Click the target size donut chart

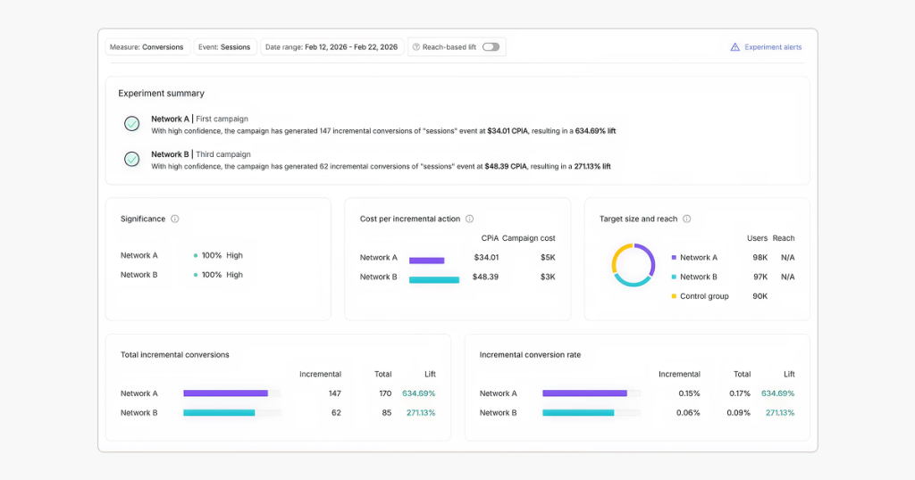pyautogui.click(x=634, y=265)
